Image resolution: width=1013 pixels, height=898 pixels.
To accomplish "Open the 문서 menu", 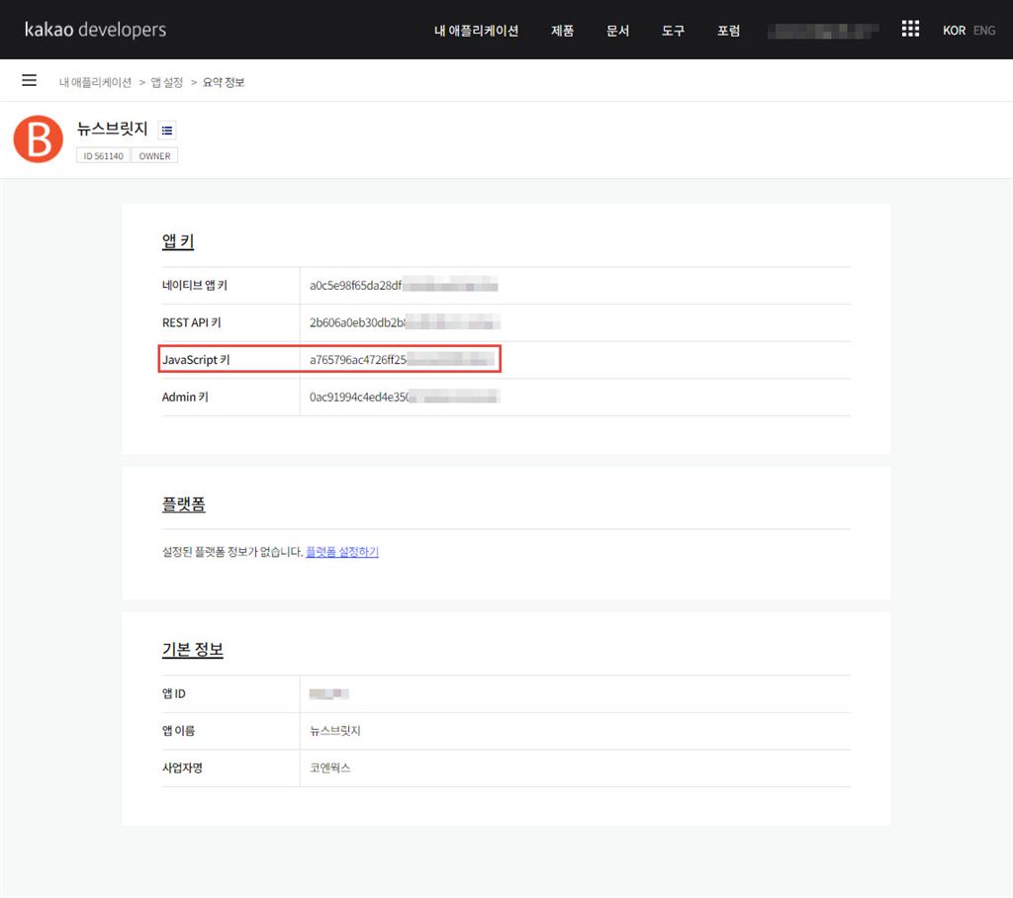I will 617,31.
